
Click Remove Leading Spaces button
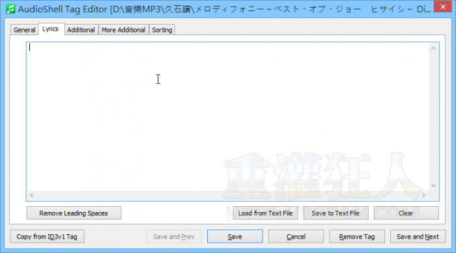(74, 213)
